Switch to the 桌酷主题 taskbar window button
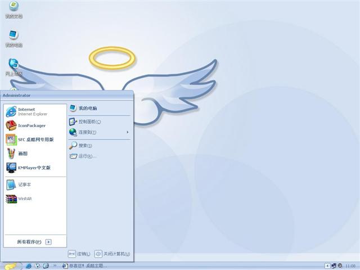Viewport: 360px width, 270px height. pos(84,266)
